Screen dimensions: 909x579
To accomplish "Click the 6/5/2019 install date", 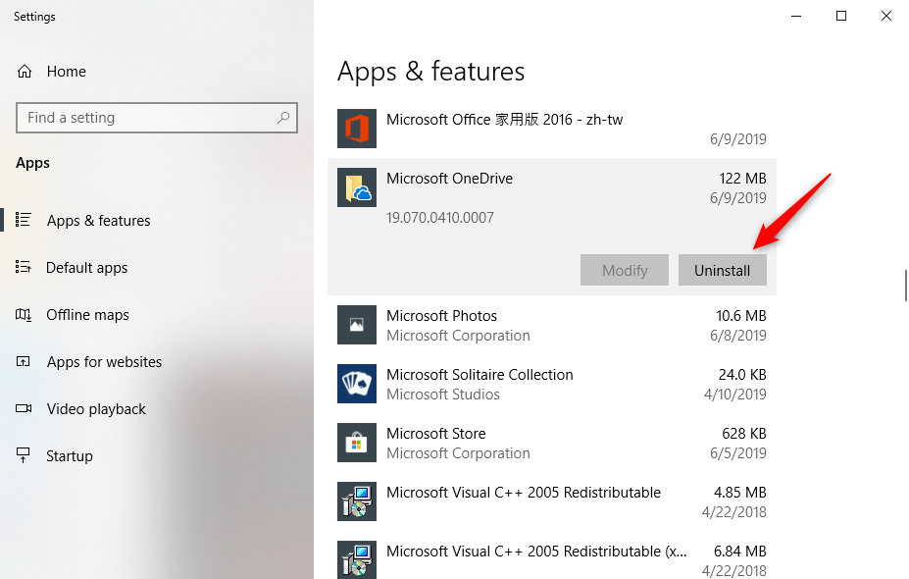I will coord(738,453).
